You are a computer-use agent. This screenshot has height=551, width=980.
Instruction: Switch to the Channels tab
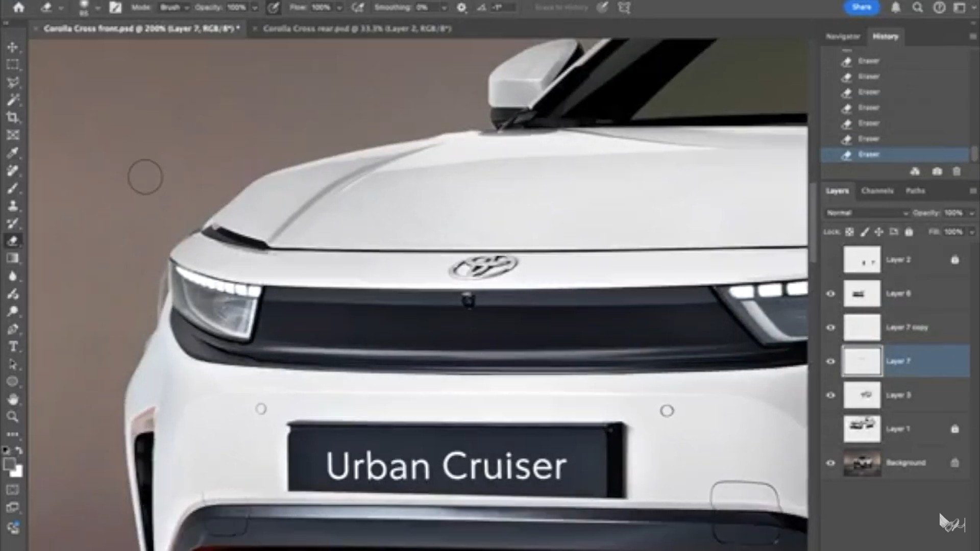[x=877, y=191]
